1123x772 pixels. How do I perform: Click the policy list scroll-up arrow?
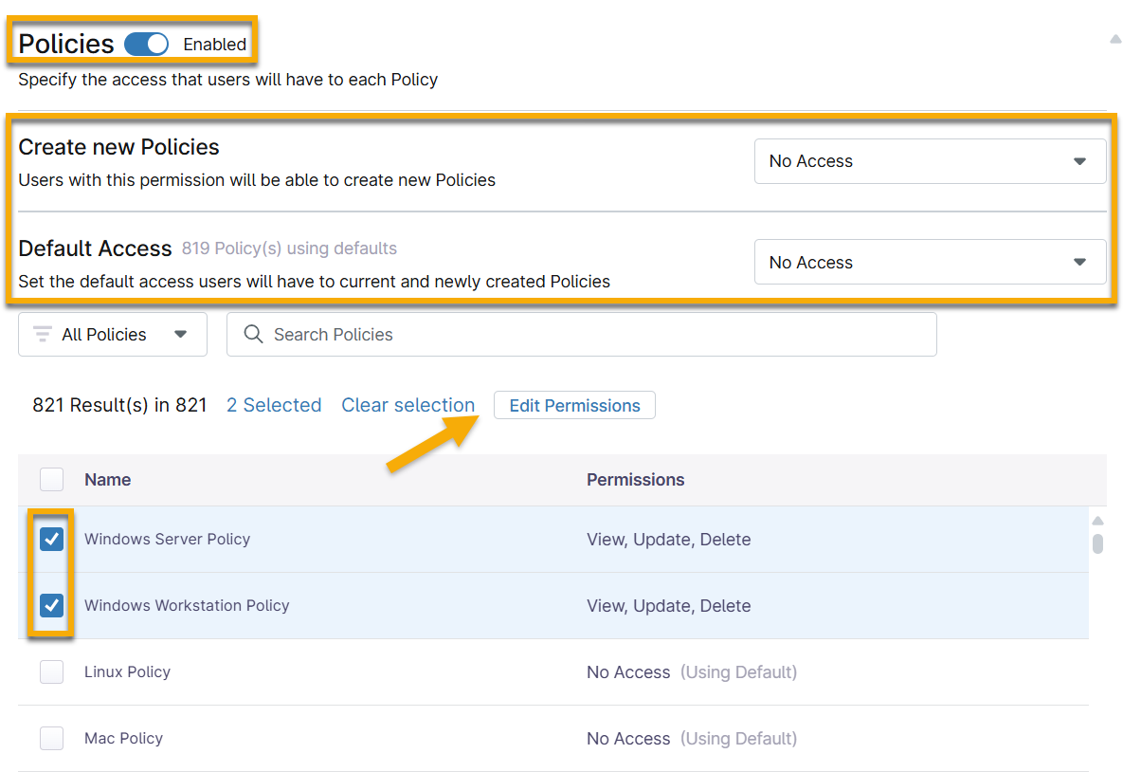click(x=1098, y=521)
